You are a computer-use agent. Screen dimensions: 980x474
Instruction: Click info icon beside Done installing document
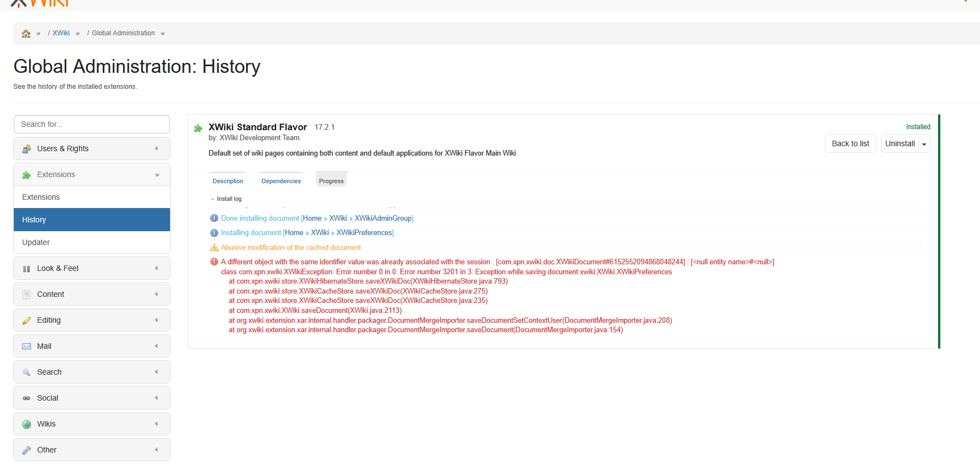click(214, 218)
